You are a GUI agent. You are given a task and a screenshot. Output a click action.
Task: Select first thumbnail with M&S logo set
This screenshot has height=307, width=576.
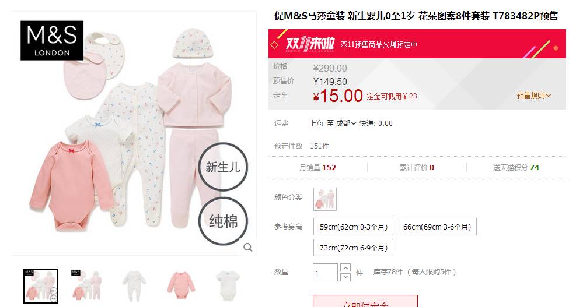click(x=41, y=286)
